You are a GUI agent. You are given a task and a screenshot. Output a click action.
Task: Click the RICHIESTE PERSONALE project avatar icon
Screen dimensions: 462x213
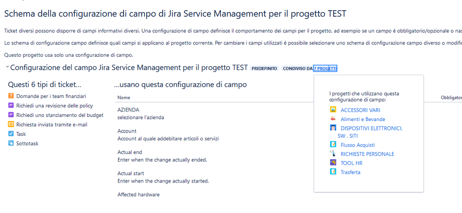333,153
